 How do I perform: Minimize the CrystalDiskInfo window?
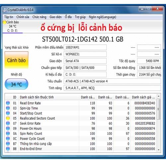point(142,9)
